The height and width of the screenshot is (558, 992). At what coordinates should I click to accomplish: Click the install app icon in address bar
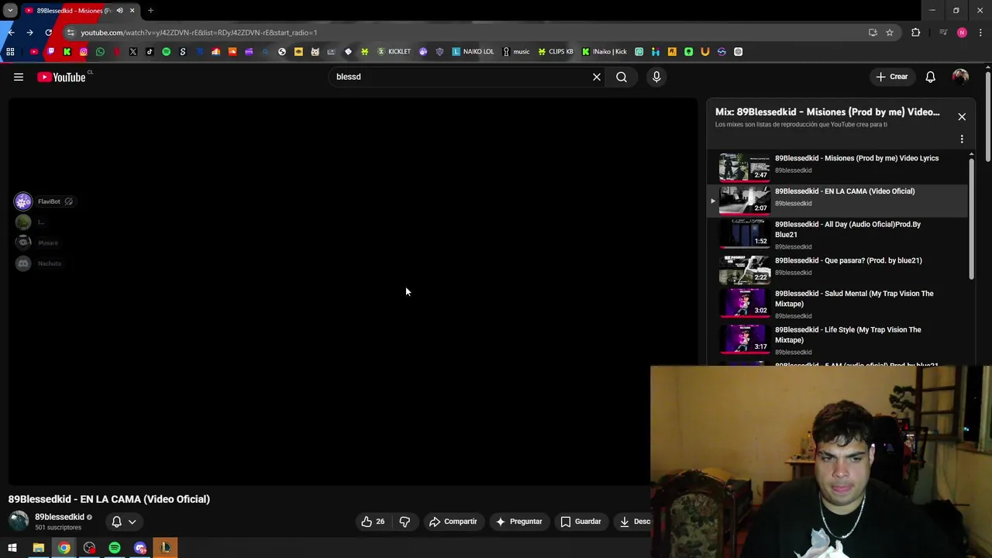873,33
